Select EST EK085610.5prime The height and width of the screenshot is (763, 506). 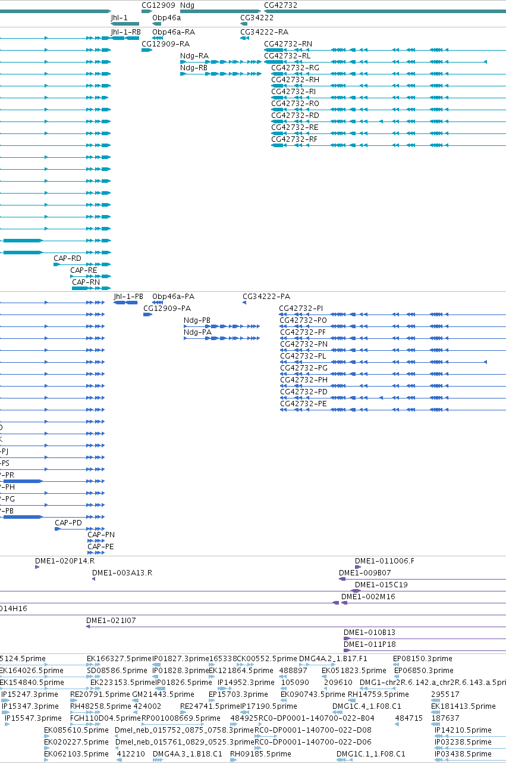click(x=76, y=730)
